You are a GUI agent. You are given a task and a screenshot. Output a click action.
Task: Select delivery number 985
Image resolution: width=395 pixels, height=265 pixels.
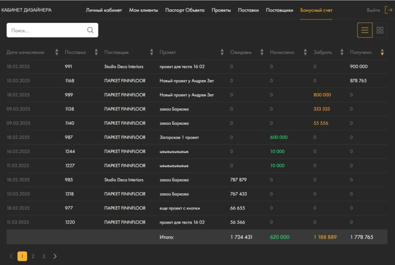[x=69, y=180]
